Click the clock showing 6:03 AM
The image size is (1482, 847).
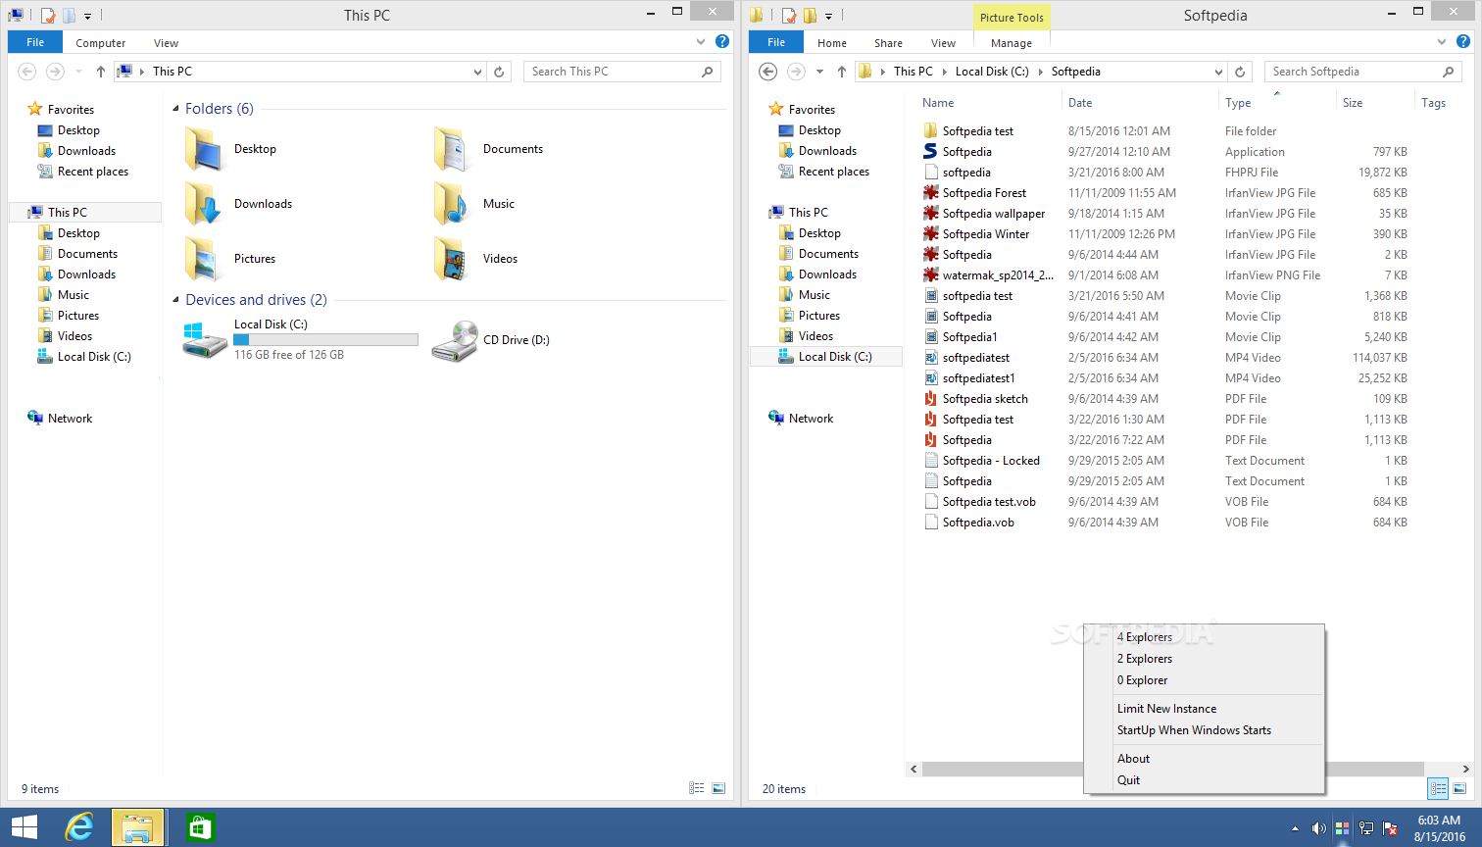click(1439, 821)
